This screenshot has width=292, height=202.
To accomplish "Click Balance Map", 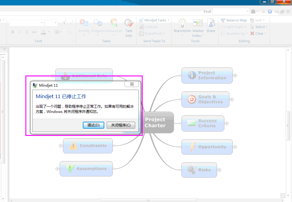I will pyautogui.click(x=234, y=20).
